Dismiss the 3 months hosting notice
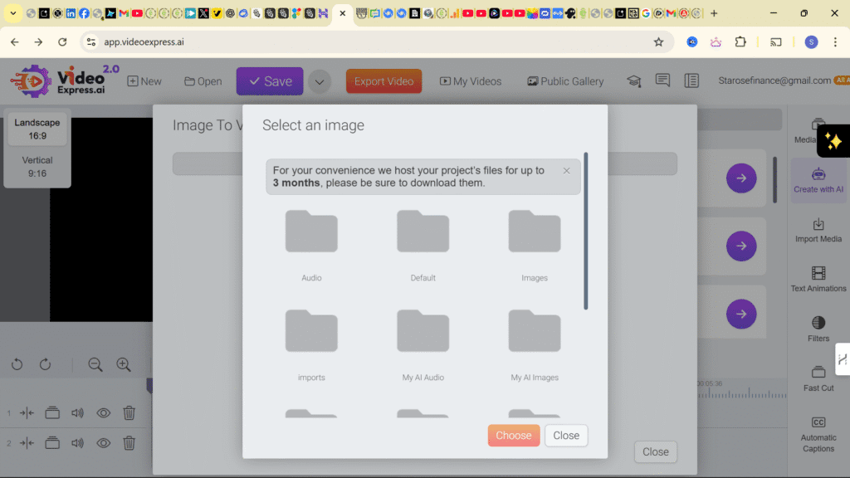The height and width of the screenshot is (478, 850). click(x=567, y=171)
